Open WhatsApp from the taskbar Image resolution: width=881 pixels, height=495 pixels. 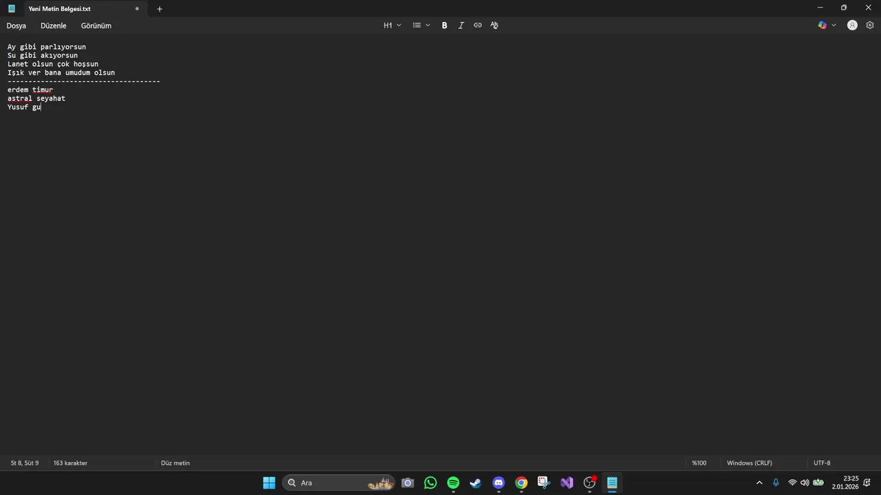pos(430,483)
